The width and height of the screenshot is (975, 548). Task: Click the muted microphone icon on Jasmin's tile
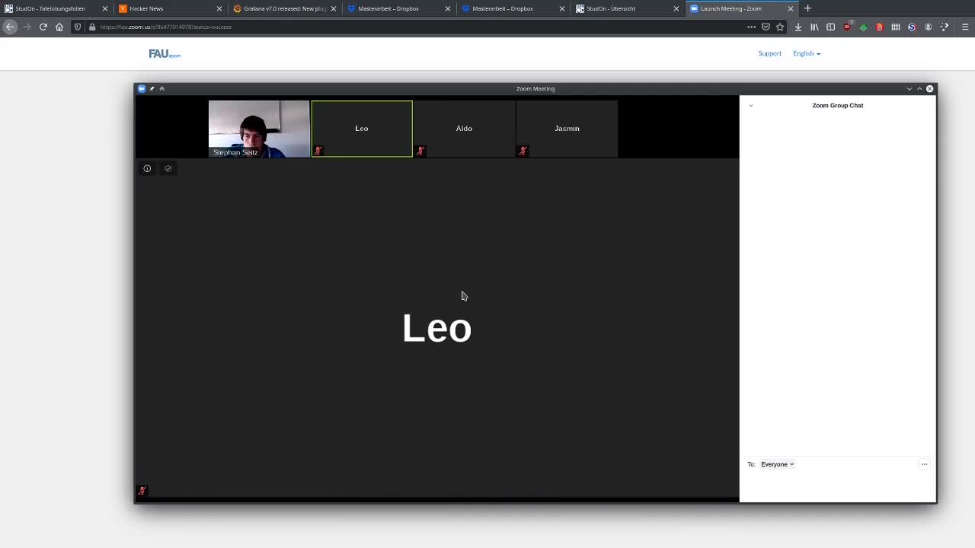coord(523,151)
